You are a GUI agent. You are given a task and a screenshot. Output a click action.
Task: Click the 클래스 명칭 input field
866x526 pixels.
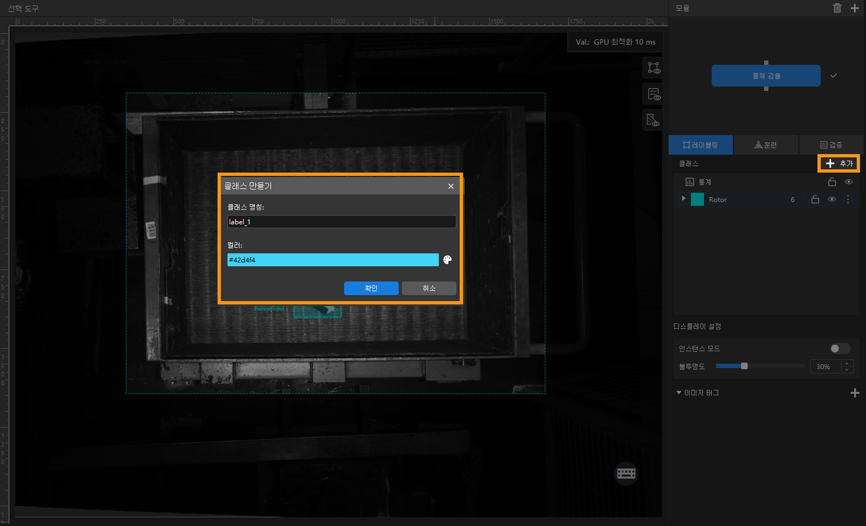341,222
